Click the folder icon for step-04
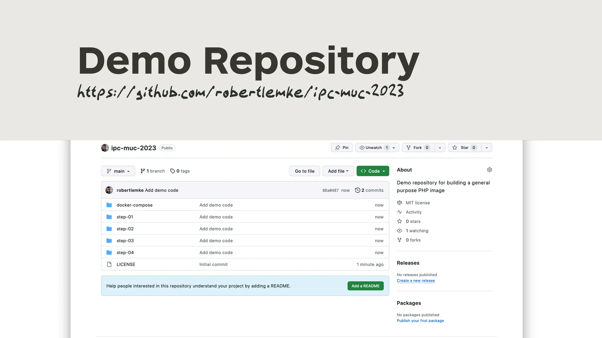 109,253
